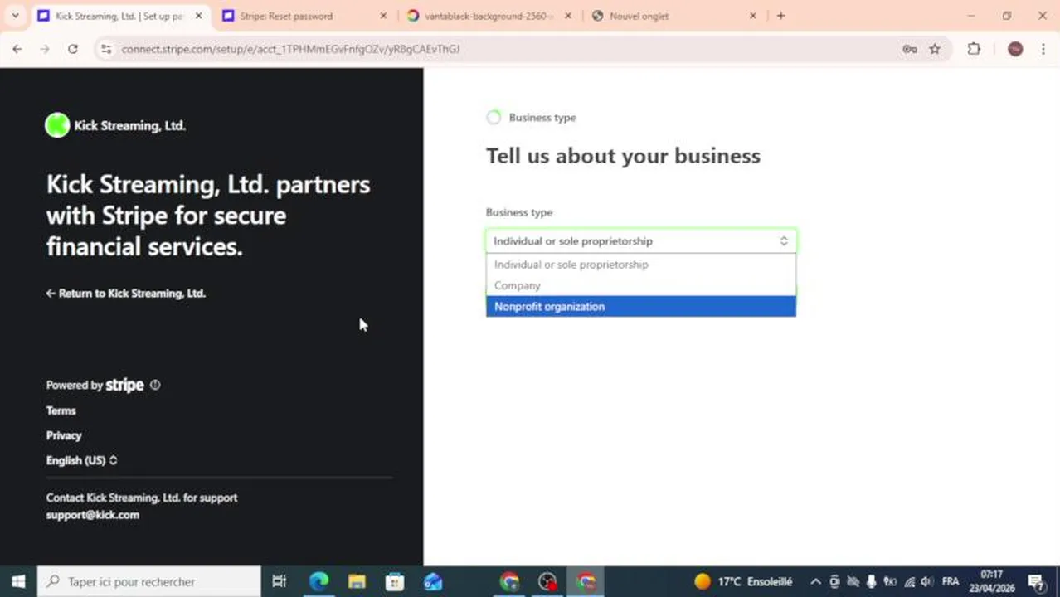Close the Stripe: Reset password tab
The width and height of the screenshot is (1060, 597).
(383, 16)
